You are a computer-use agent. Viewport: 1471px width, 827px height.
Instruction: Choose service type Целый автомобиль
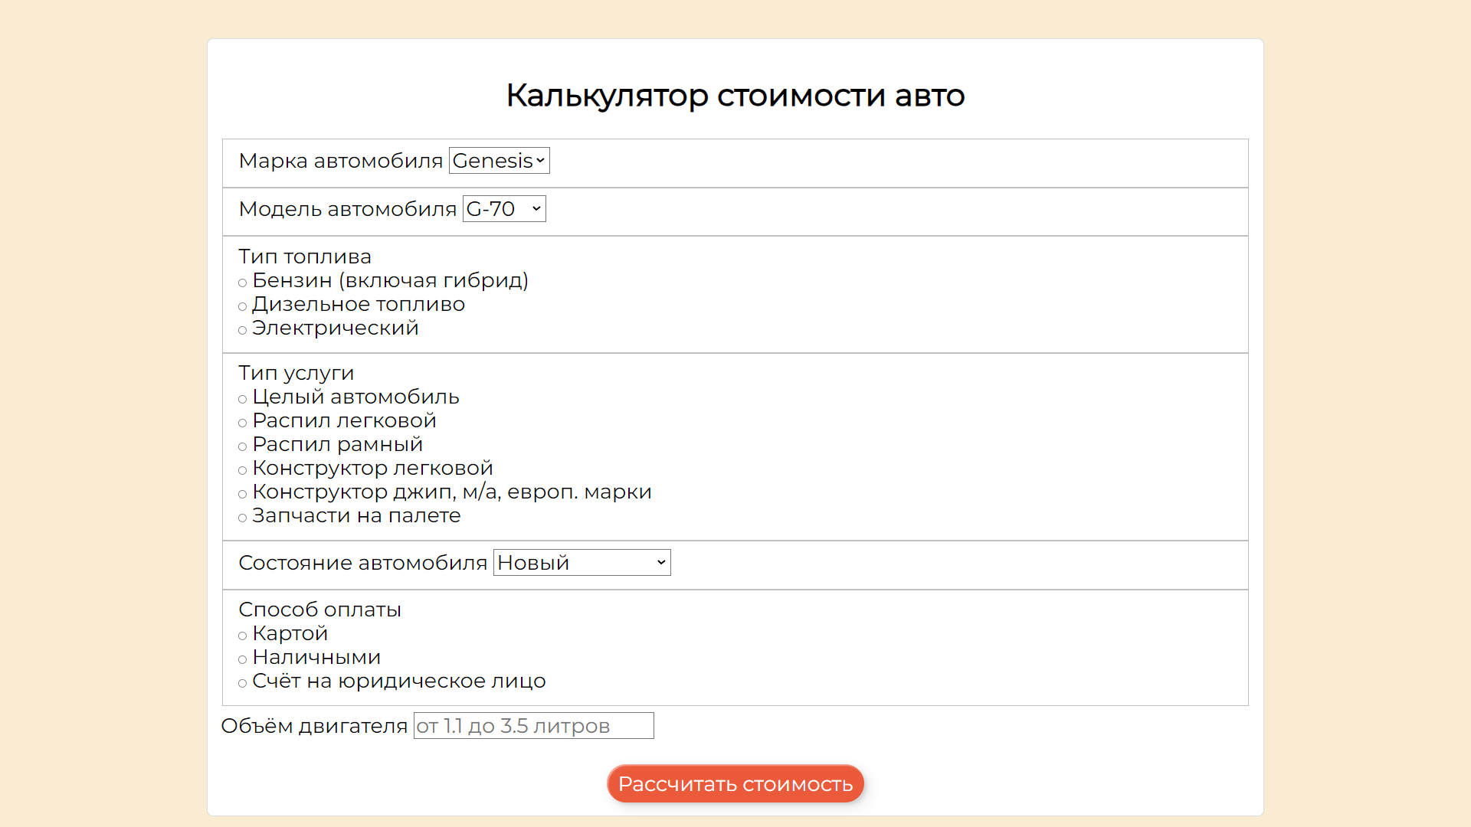243,399
